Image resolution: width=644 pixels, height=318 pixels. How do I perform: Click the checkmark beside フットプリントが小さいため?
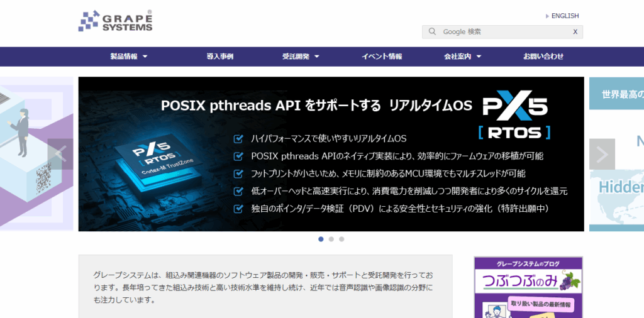tap(238, 173)
